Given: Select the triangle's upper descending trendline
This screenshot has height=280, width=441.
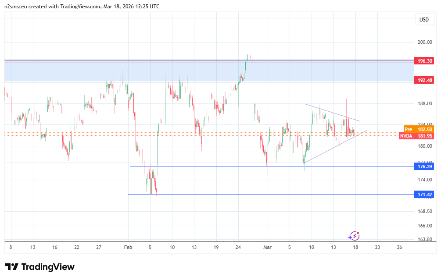Looking at the screenshot, I should point(332,112).
